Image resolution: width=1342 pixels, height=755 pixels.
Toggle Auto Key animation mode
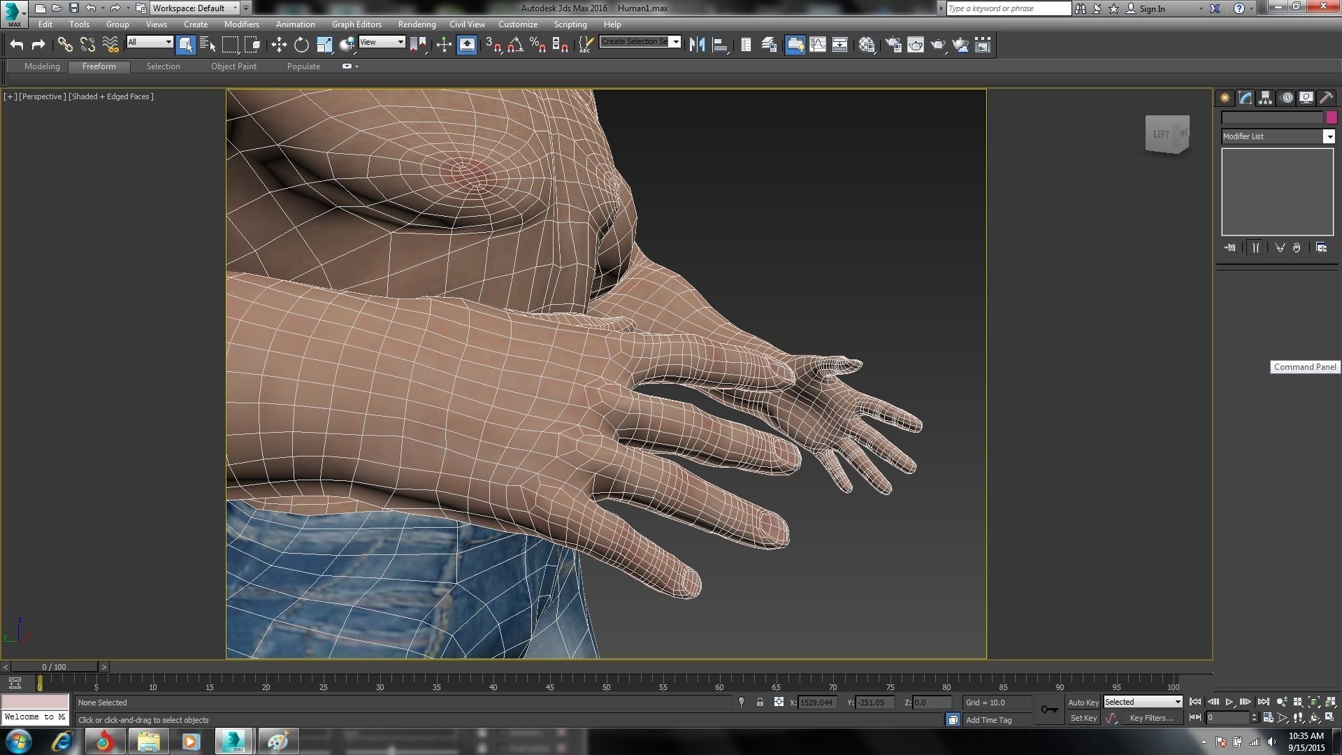click(x=1083, y=702)
